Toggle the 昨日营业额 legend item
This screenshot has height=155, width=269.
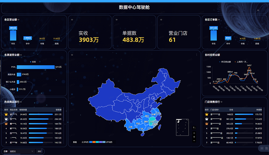pos(225,62)
